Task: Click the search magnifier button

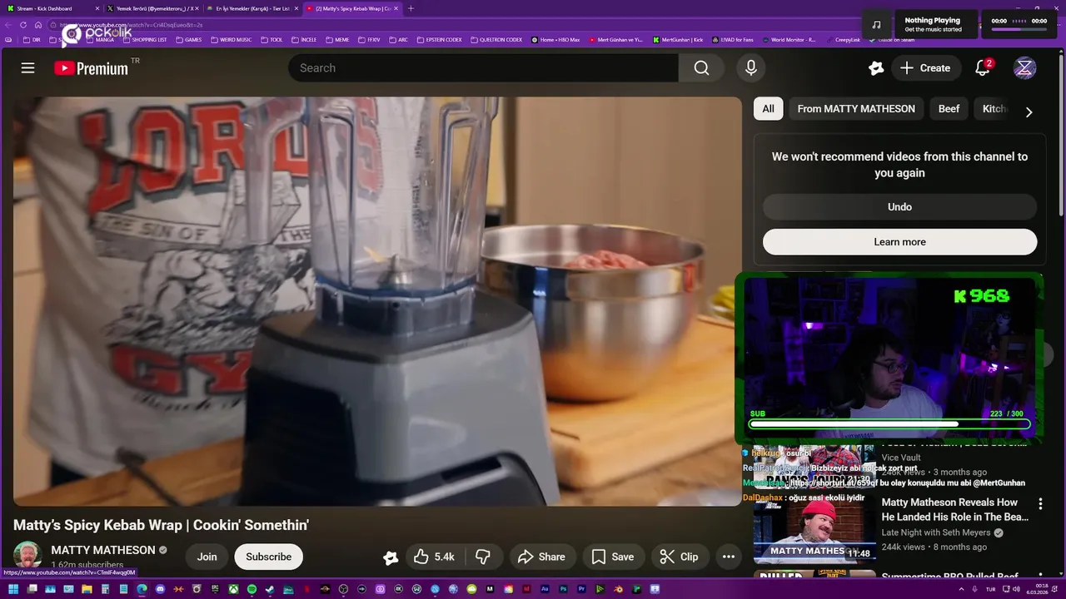Action: 701,68
